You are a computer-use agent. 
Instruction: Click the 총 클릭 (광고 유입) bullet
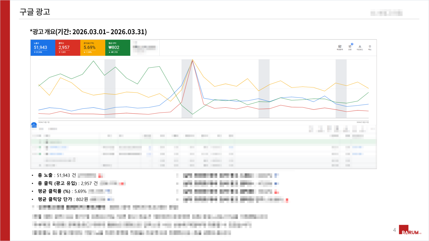68,183
